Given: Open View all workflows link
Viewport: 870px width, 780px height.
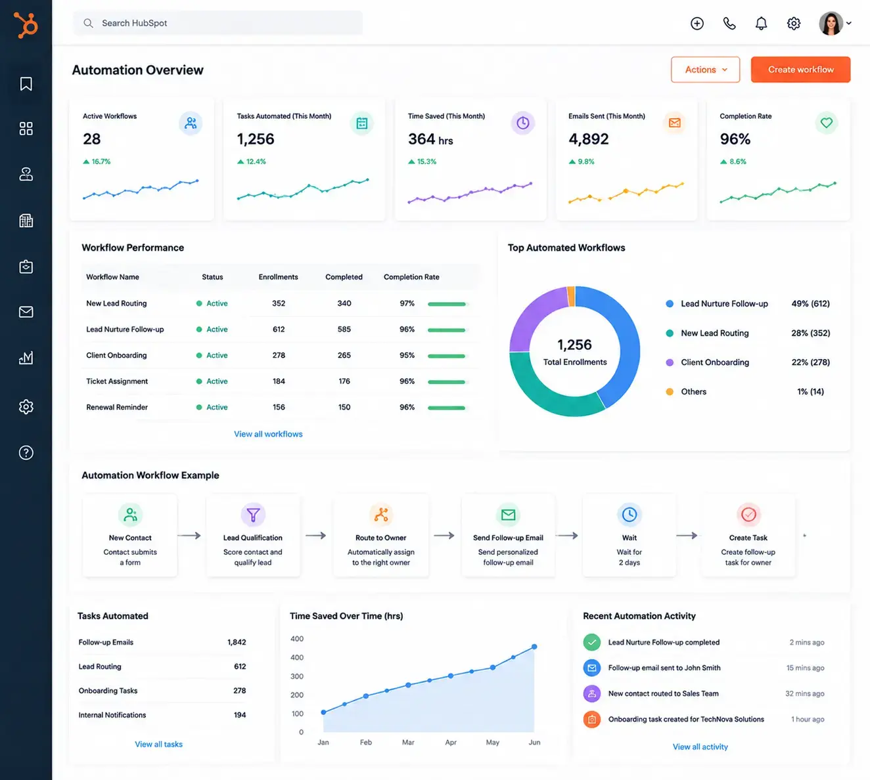Looking at the screenshot, I should 268,434.
